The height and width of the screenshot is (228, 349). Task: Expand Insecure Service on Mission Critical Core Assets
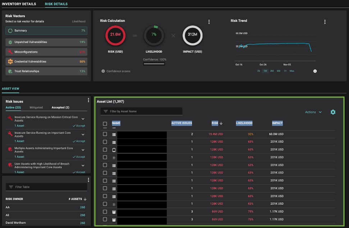coord(83,119)
